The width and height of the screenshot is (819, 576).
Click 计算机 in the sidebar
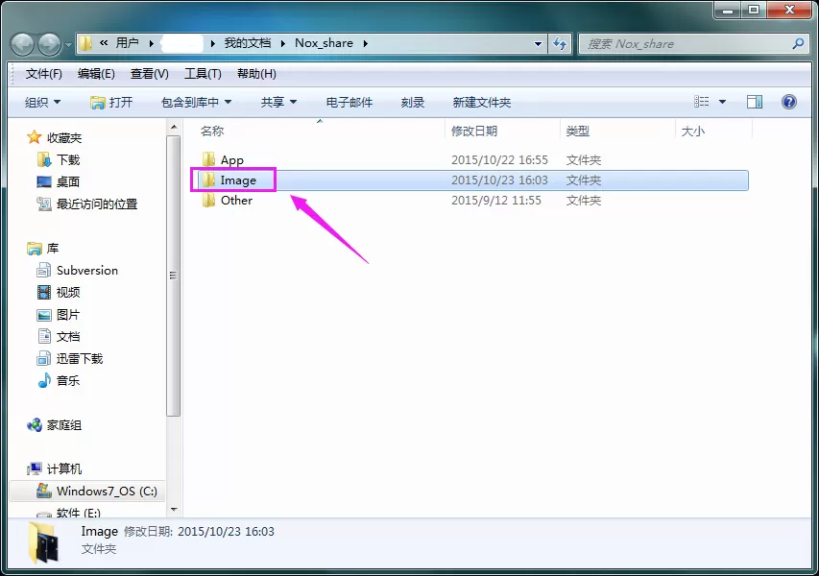tap(55, 468)
